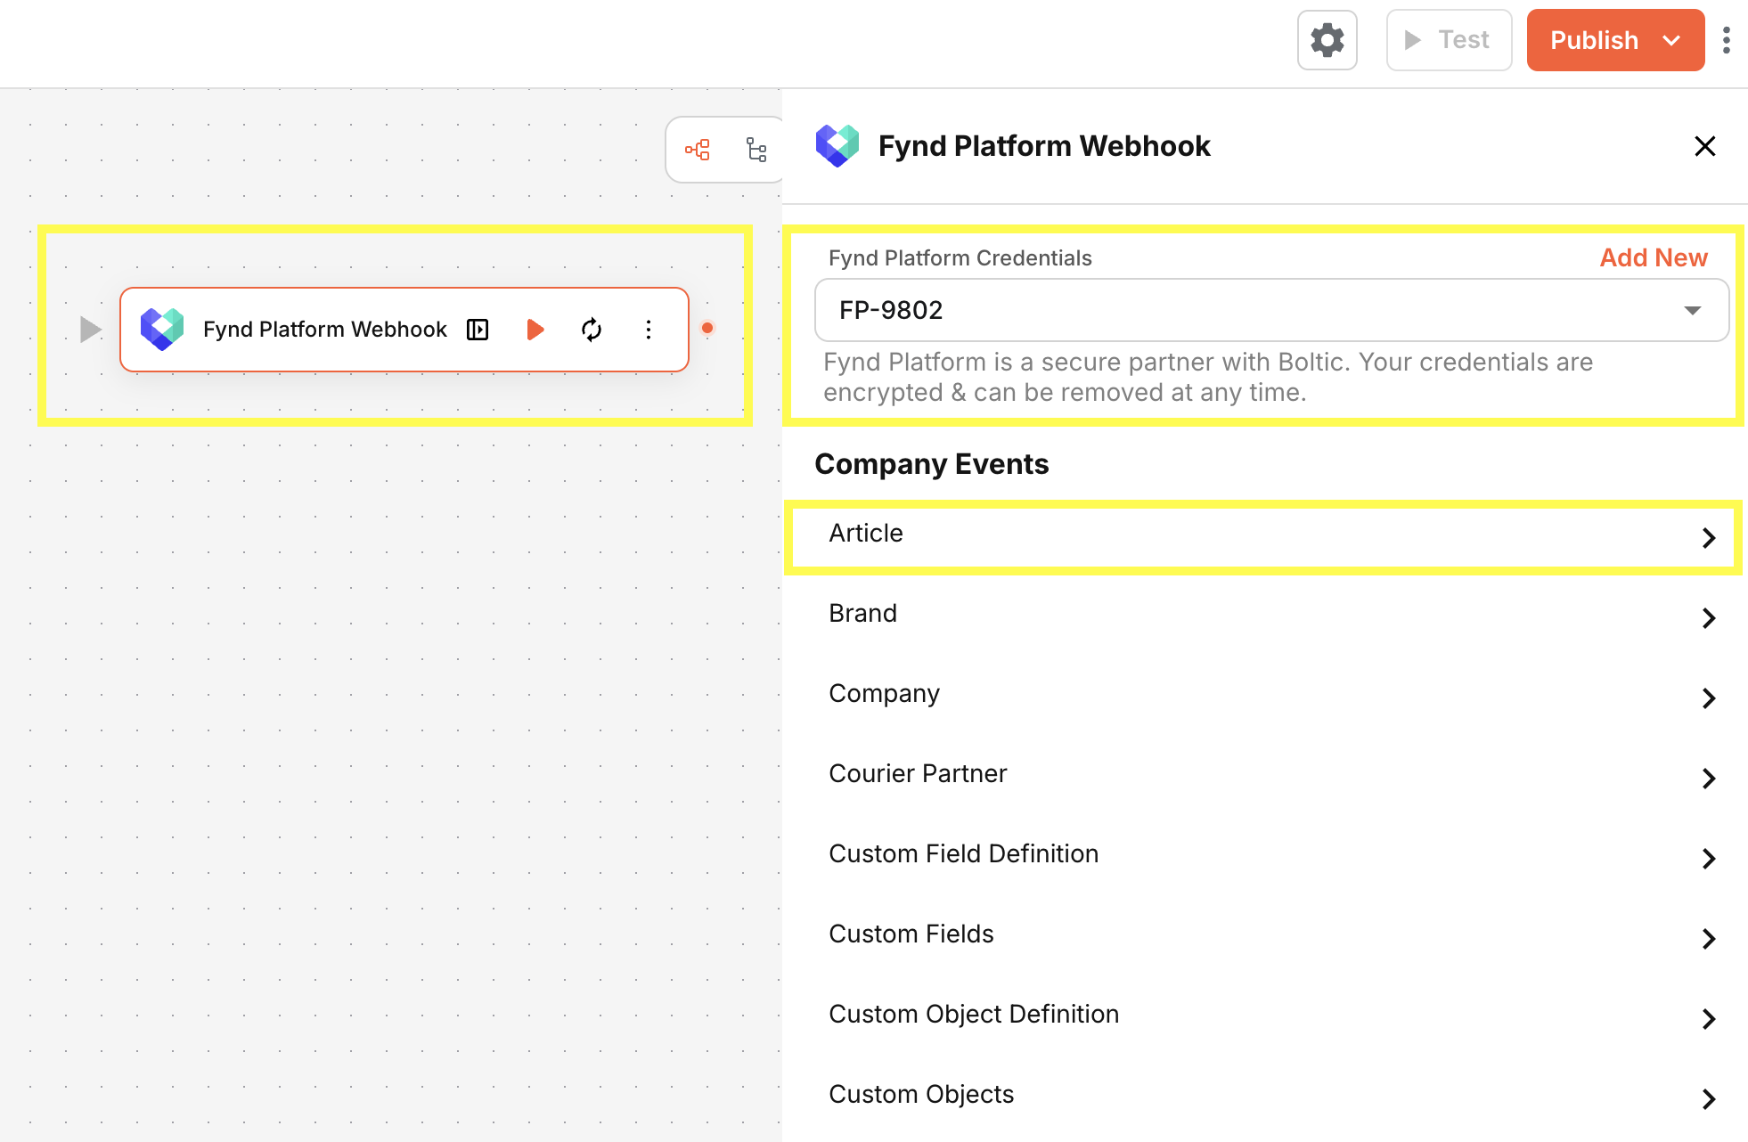
Task: Close the Fynd Platform Webhook panel
Action: pyautogui.click(x=1704, y=146)
